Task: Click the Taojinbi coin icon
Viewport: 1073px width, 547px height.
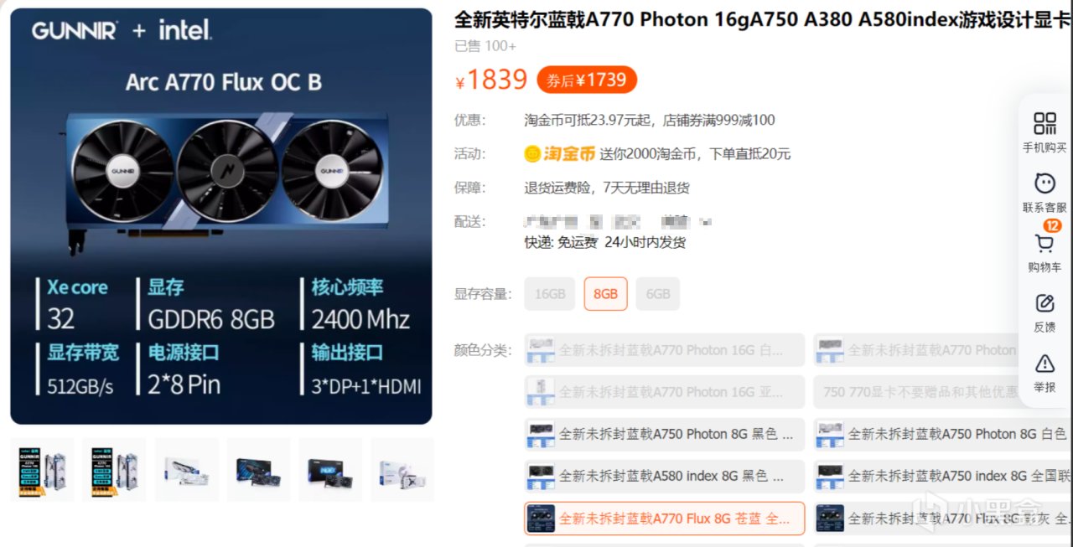Action: click(x=533, y=154)
